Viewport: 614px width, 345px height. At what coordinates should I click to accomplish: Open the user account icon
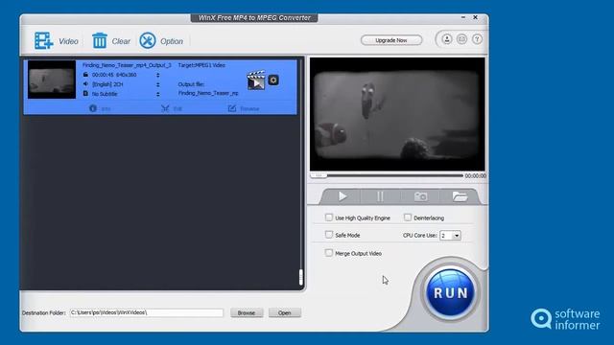[x=447, y=39]
